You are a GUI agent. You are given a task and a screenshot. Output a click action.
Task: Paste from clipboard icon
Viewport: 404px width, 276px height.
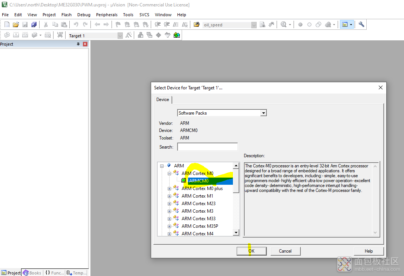[64, 25]
